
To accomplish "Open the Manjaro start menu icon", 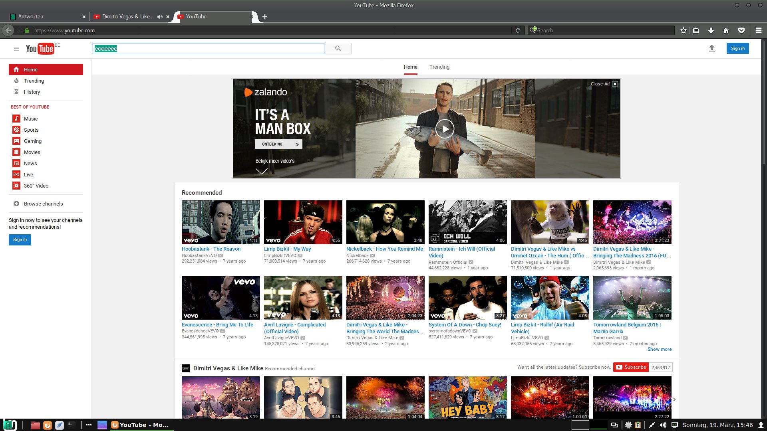I will pos(10,425).
